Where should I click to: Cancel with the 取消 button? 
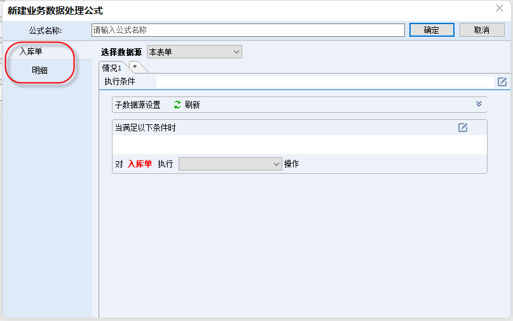[482, 30]
